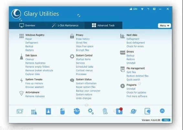Launch the registry cleaner grid-and-broom dock icon
The height and width of the screenshot is (130, 183).
point(34,112)
